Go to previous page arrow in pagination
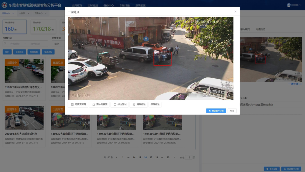This screenshot has width=305, height=172. click(x=117, y=157)
